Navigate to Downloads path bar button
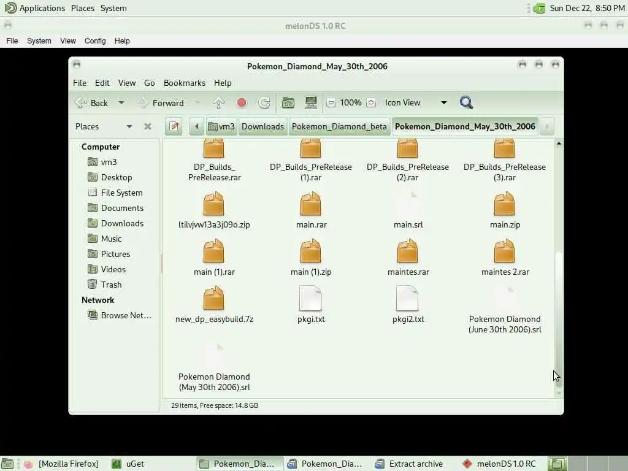Screen dimensions: 628x471 (262, 126)
